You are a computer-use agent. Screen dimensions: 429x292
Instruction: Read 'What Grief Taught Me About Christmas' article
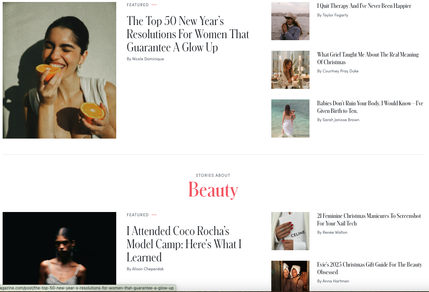[368, 58]
